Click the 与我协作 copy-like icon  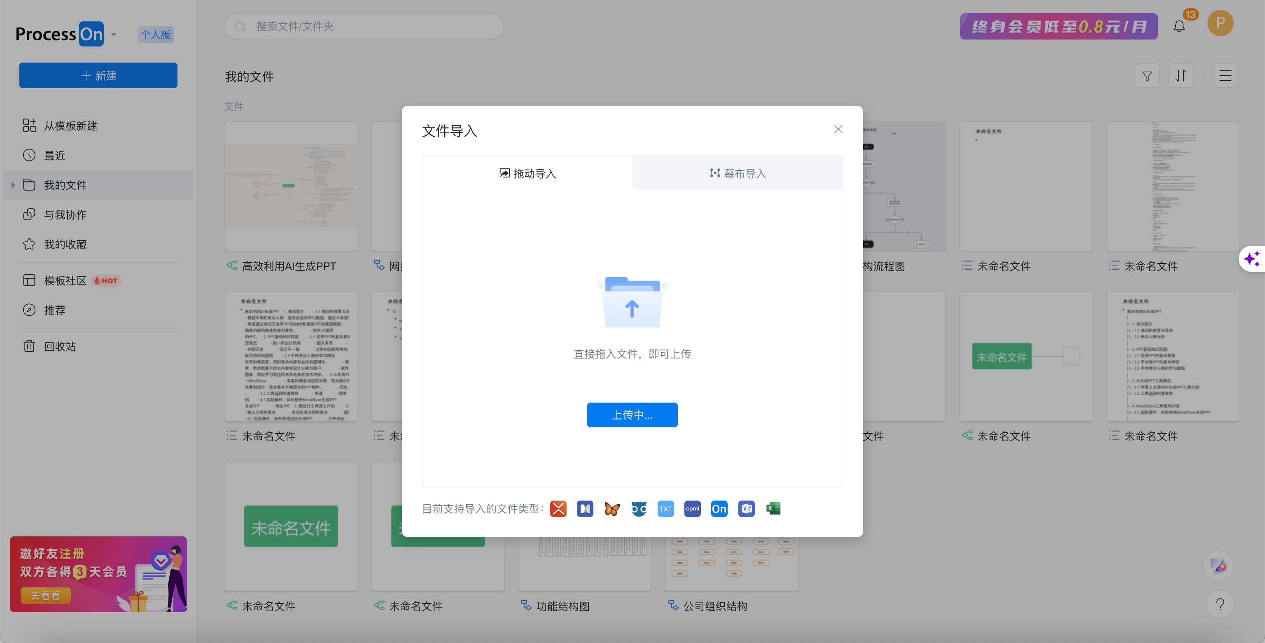tap(30, 214)
